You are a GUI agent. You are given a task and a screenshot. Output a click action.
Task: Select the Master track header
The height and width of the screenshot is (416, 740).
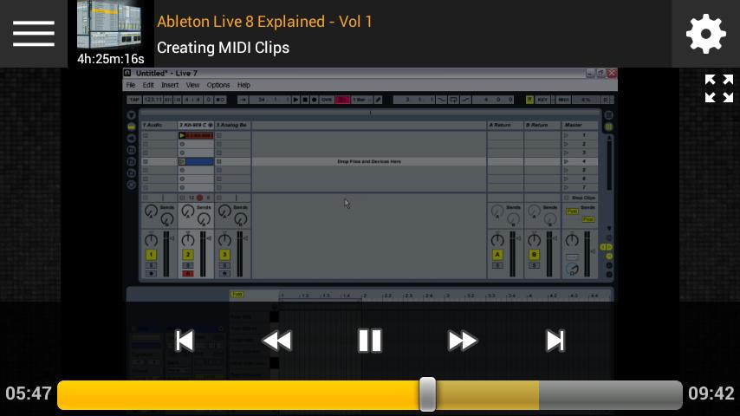[580, 125]
